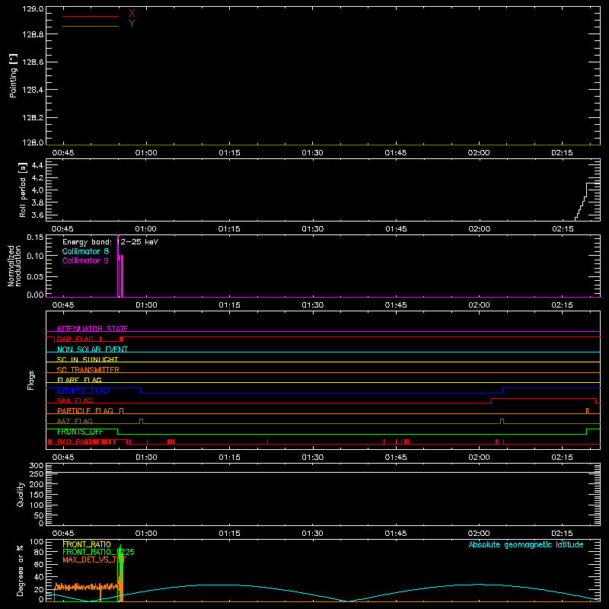Image resolution: width=609 pixels, height=609 pixels.
Task: Click the 50 quality tick label
Action: pyautogui.click(x=39, y=515)
